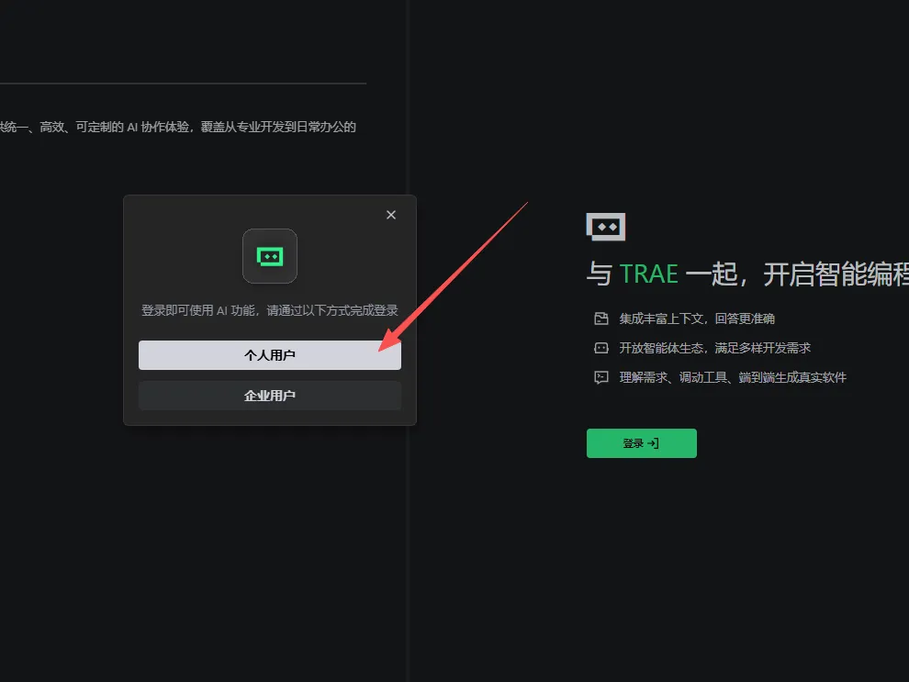The image size is (909, 682).
Task: Click the text 开放智能体生态，满足多样开发需求
Action: [714, 348]
